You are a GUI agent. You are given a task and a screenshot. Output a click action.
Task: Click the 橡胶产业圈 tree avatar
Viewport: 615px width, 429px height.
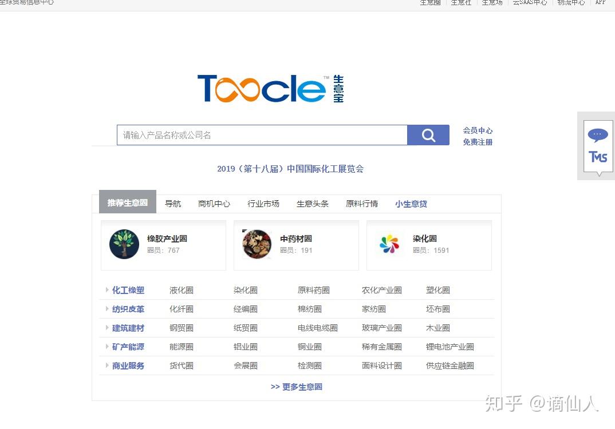point(124,244)
